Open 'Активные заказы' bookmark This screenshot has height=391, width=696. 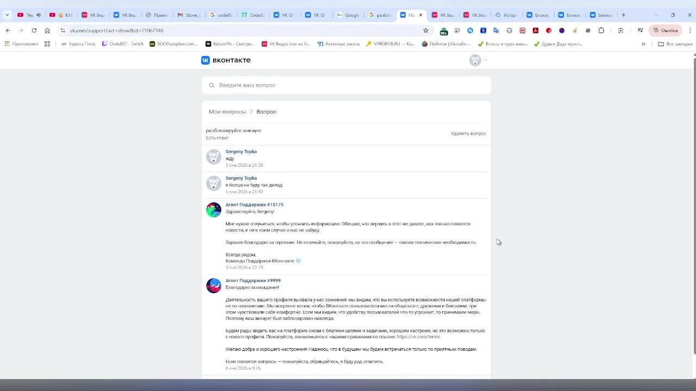coord(338,43)
